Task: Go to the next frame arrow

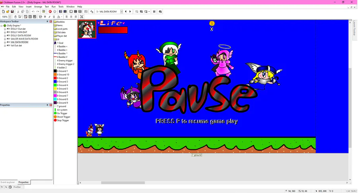Action: (x=130, y=11)
